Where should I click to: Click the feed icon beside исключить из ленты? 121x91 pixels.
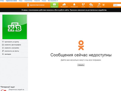(x=3, y=51)
